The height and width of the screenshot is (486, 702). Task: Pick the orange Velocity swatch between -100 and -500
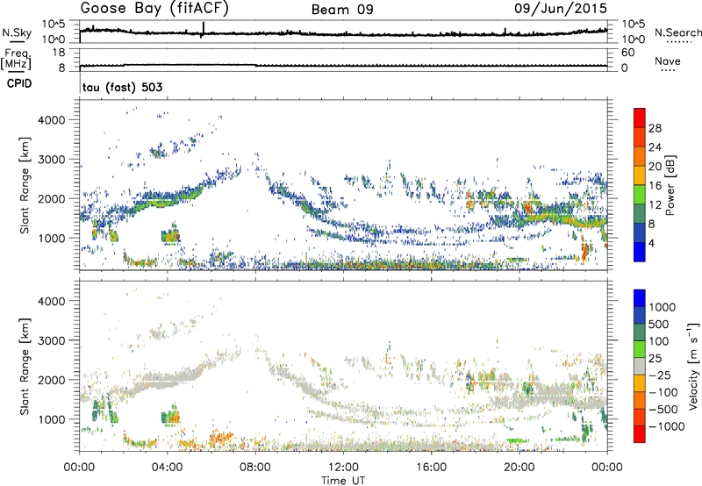(x=640, y=400)
